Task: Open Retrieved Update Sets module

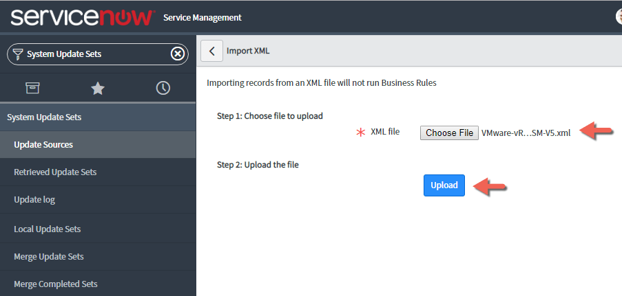Action: [55, 172]
